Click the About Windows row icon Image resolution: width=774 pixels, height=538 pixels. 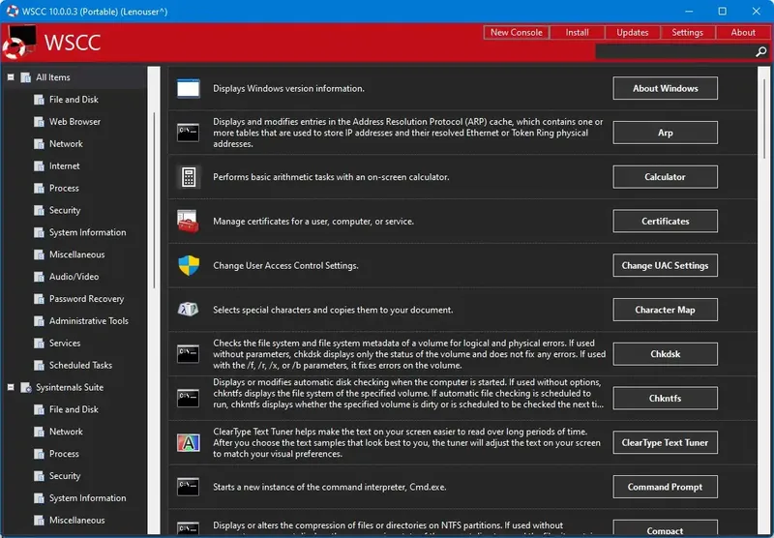click(189, 88)
